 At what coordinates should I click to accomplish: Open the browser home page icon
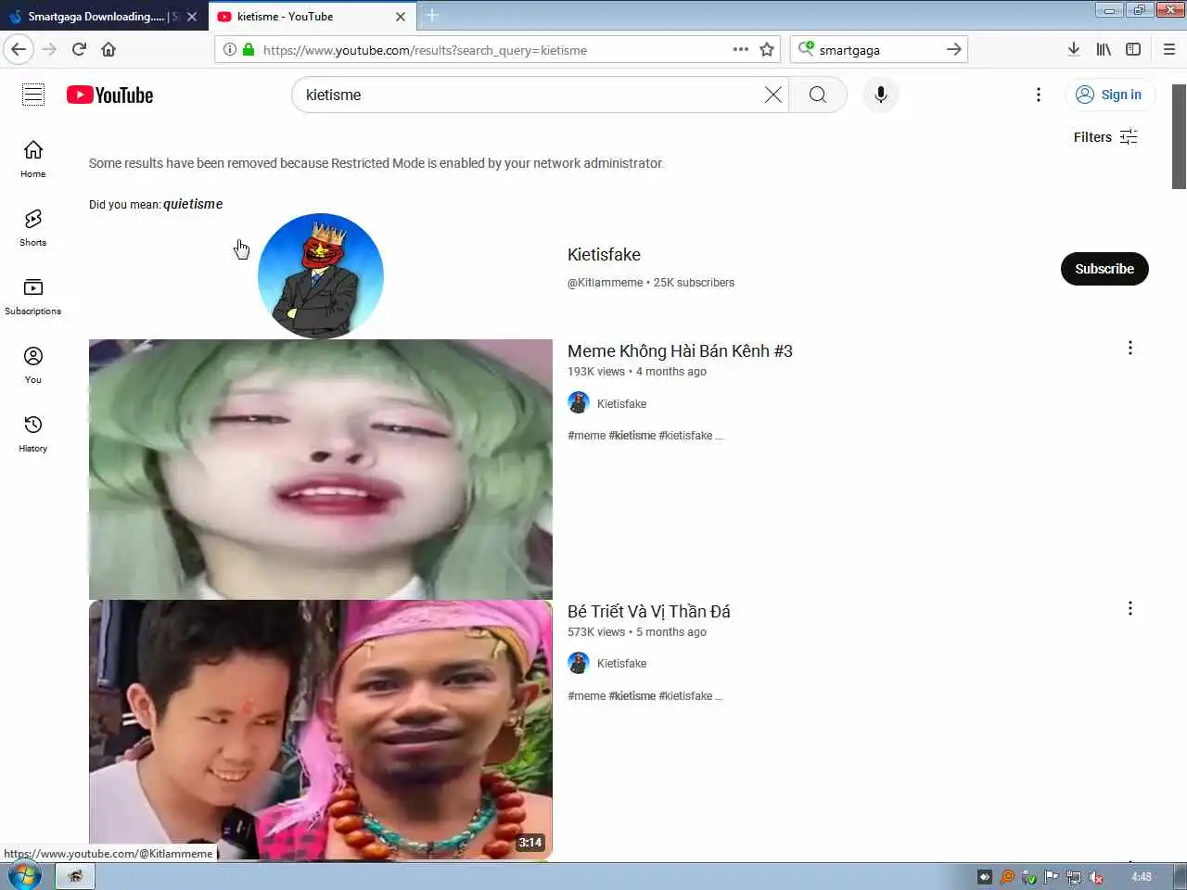click(x=108, y=49)
